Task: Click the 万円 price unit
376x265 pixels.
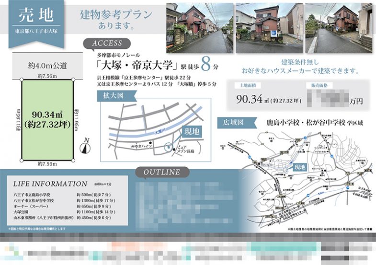Action: point(356,101)
